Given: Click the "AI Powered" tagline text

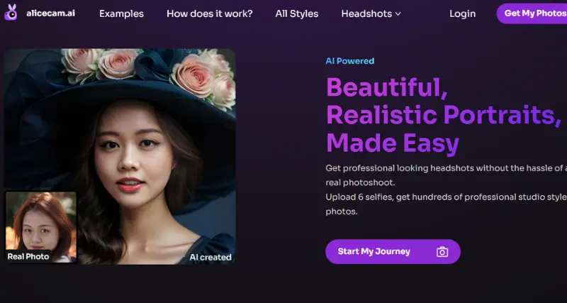Looking at the screenshot, I should (x=349, y=61).
